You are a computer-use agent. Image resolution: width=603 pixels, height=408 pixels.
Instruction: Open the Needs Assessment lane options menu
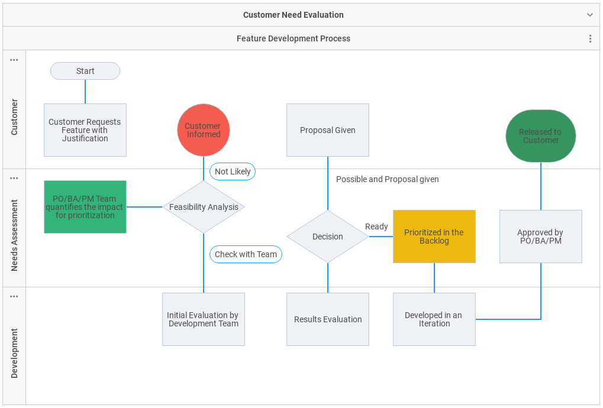pyautogui.click(x=14, y=178)
